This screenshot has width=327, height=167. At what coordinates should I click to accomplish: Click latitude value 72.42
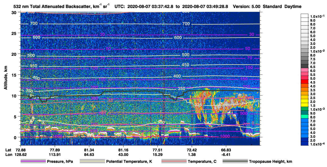click(x=192, y=150)
